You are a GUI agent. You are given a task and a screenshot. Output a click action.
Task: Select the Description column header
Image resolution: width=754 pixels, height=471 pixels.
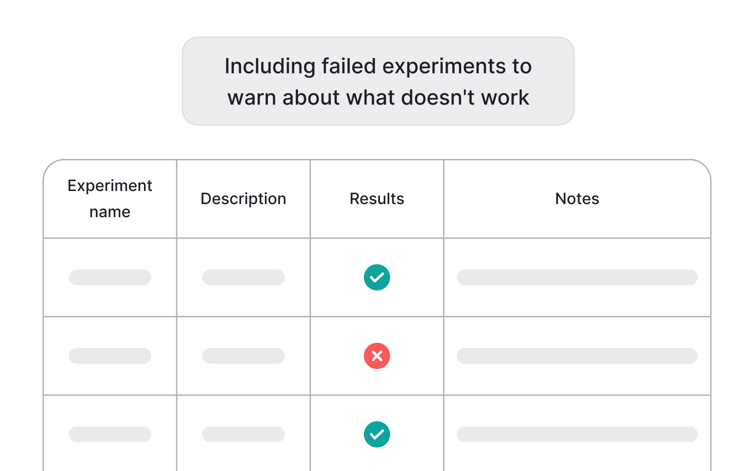(x=243, y=199)
